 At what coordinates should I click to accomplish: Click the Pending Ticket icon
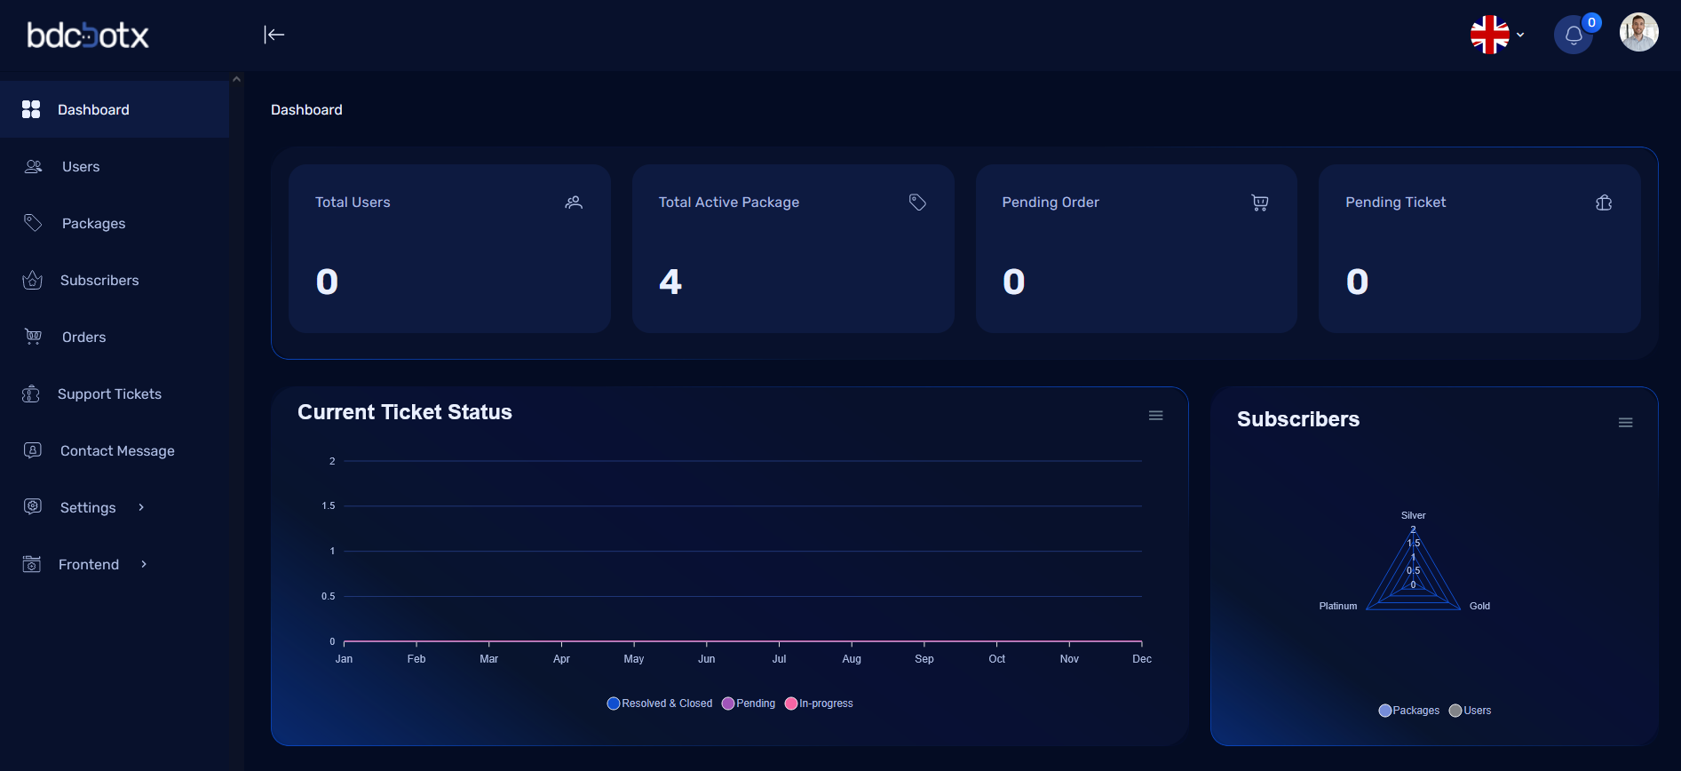tap(1603, 203)
